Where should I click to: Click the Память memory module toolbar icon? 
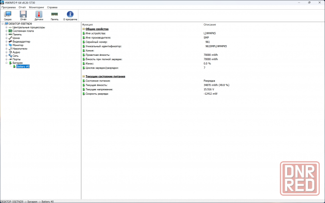tap(54, 15)
